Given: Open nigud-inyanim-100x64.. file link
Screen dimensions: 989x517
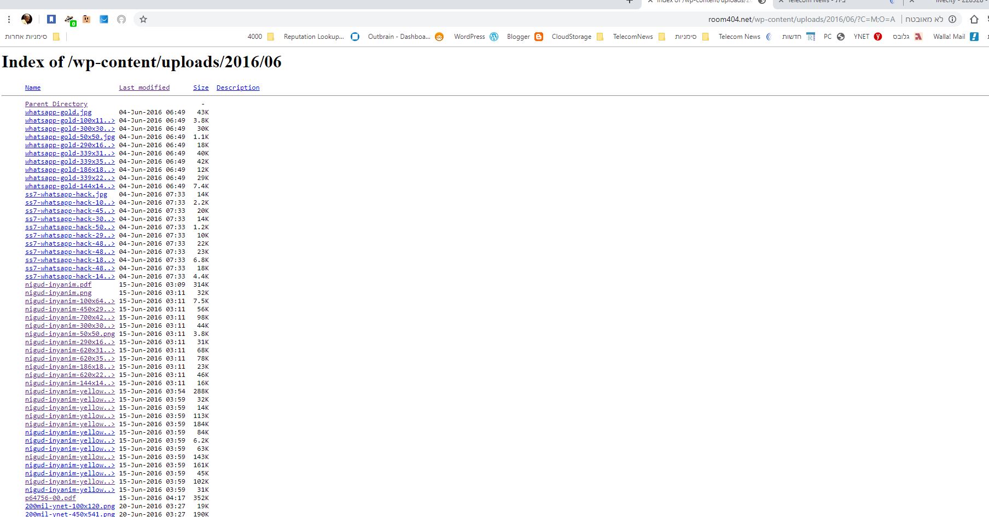Looking at the screenshot, I should click(70, 301).
